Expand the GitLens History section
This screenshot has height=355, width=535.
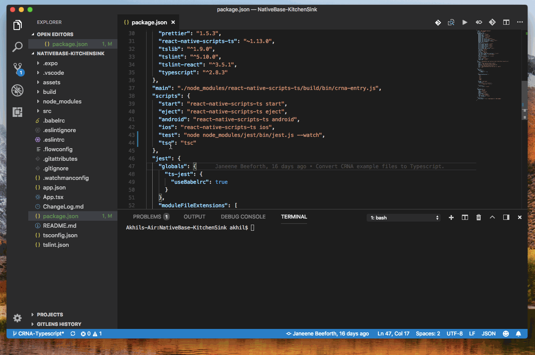point(73,324)
